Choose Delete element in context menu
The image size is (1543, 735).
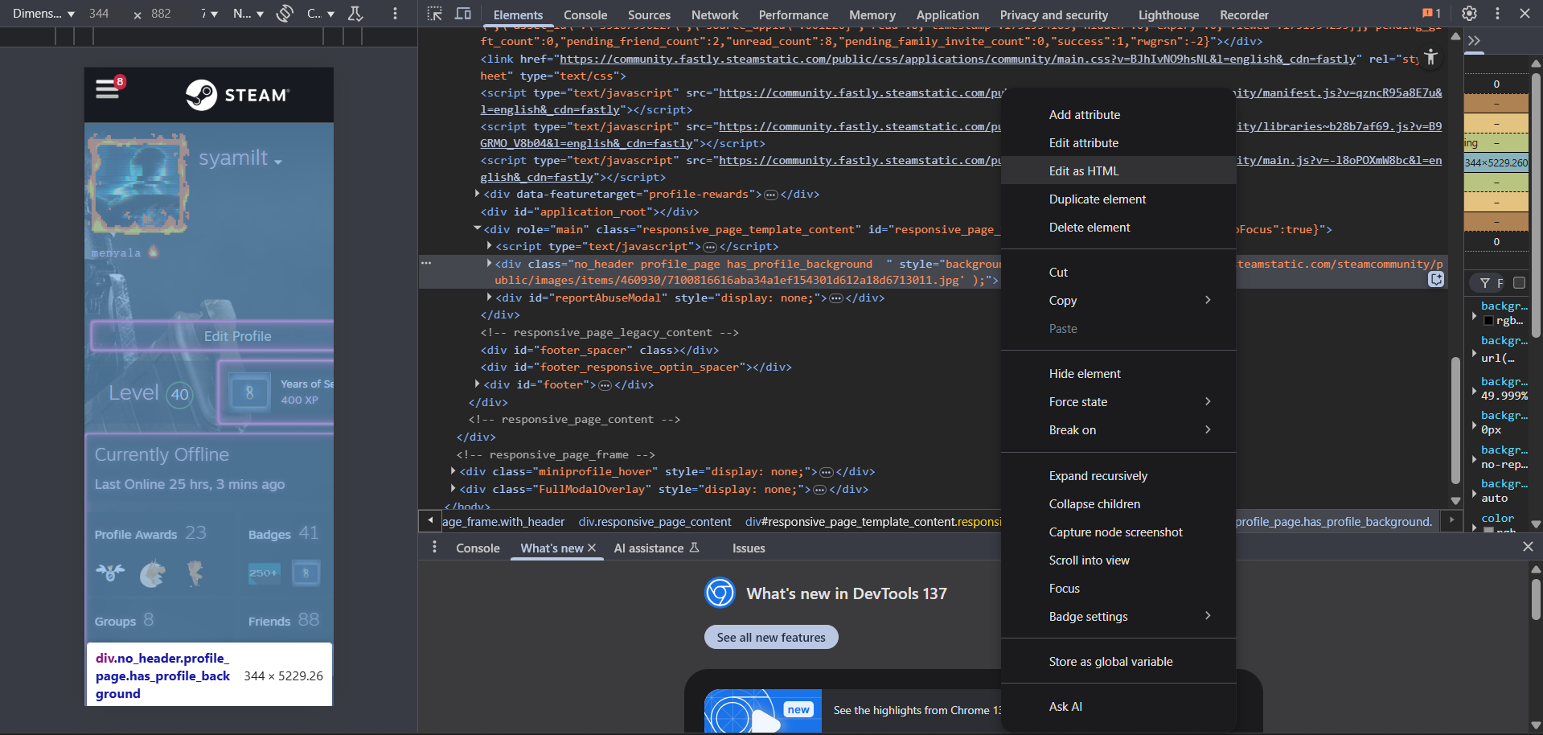click(1118, 227)
